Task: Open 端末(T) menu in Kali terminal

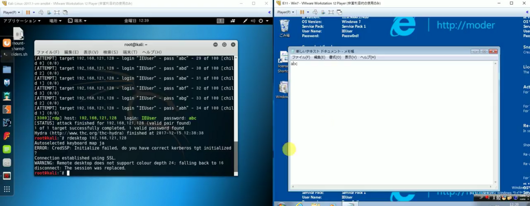Action: pyautogui.click(x=130, y=52)
